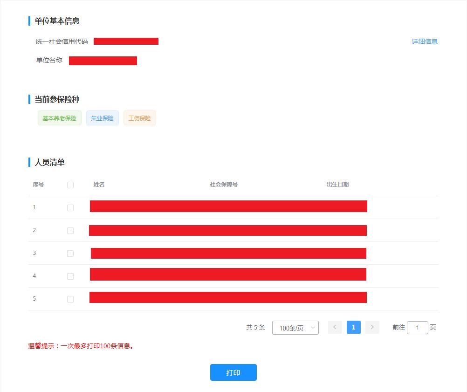The width and height of the screenshot is (467, 392).
Task: Check the checkbox for row 4
Action: pos(70,276)
